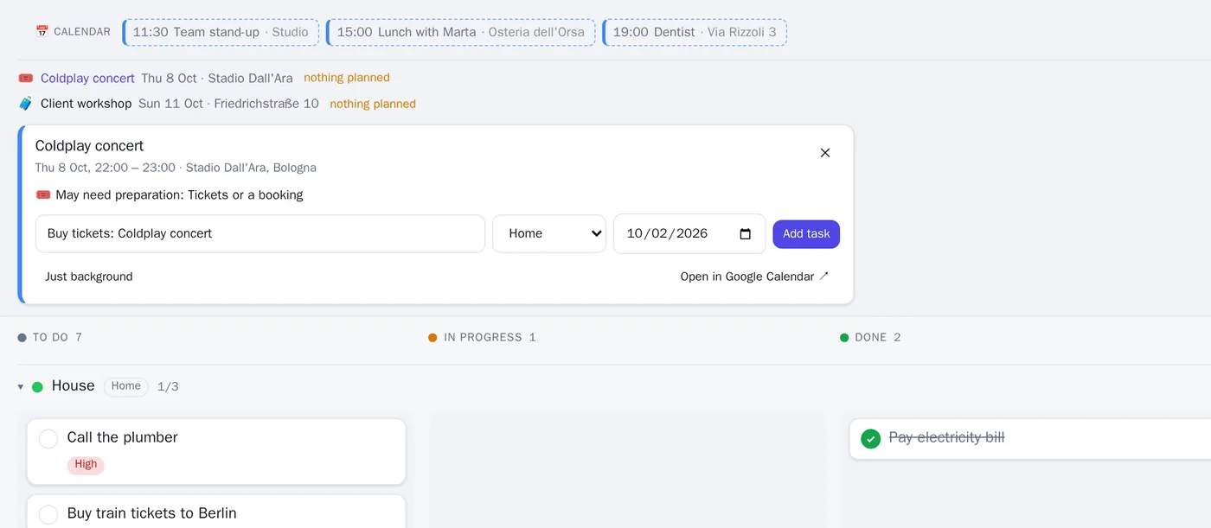Click the Home tag beside House
This screenshot has width=1211, height=528.
click(x=126, y=386)
